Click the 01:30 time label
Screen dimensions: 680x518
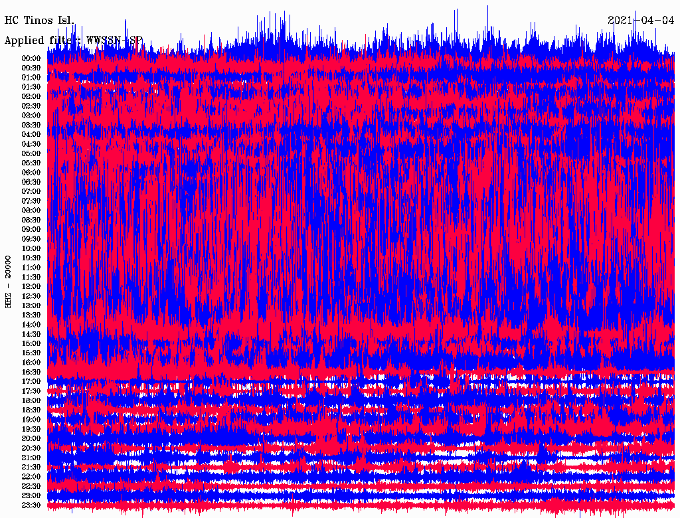click(31, 87)
